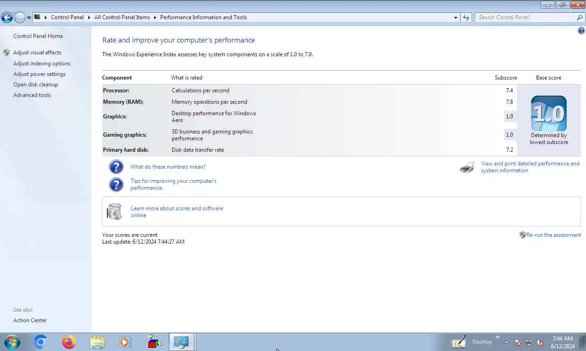The height and width of the screenshot is (351, 586).
Task: Launch Firefox from the taskbar
Action: click(69, 342)
